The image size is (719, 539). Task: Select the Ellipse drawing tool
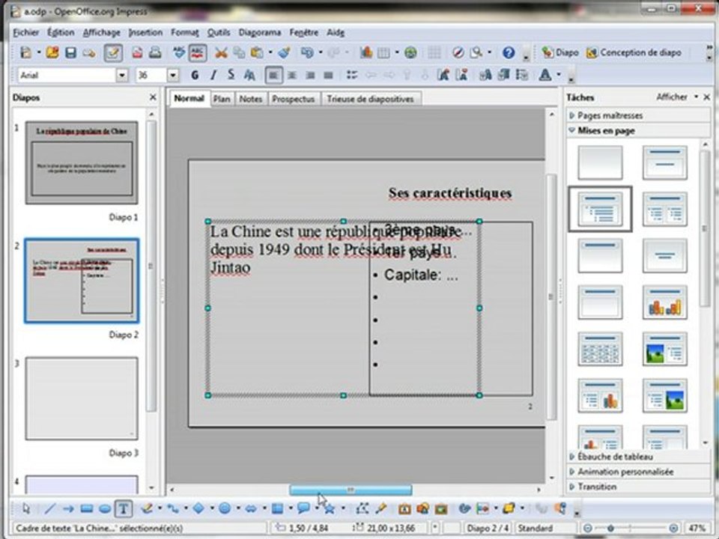tap(104, 508)
